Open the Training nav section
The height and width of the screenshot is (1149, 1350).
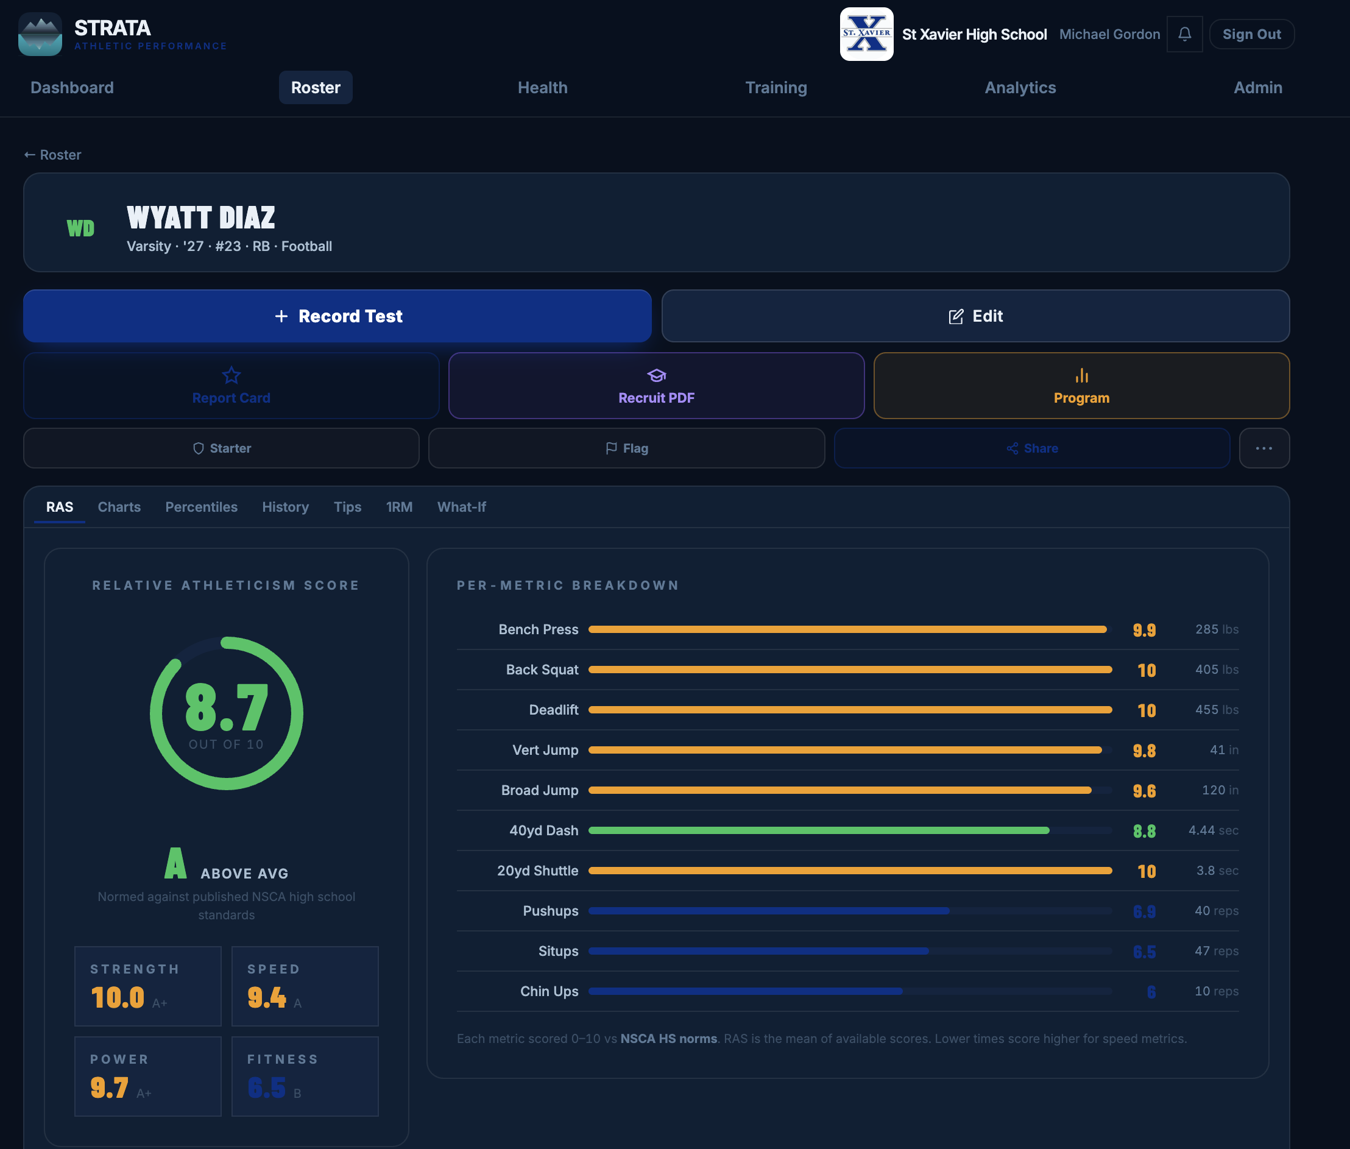pyautogui.click(x=776, y=87)
